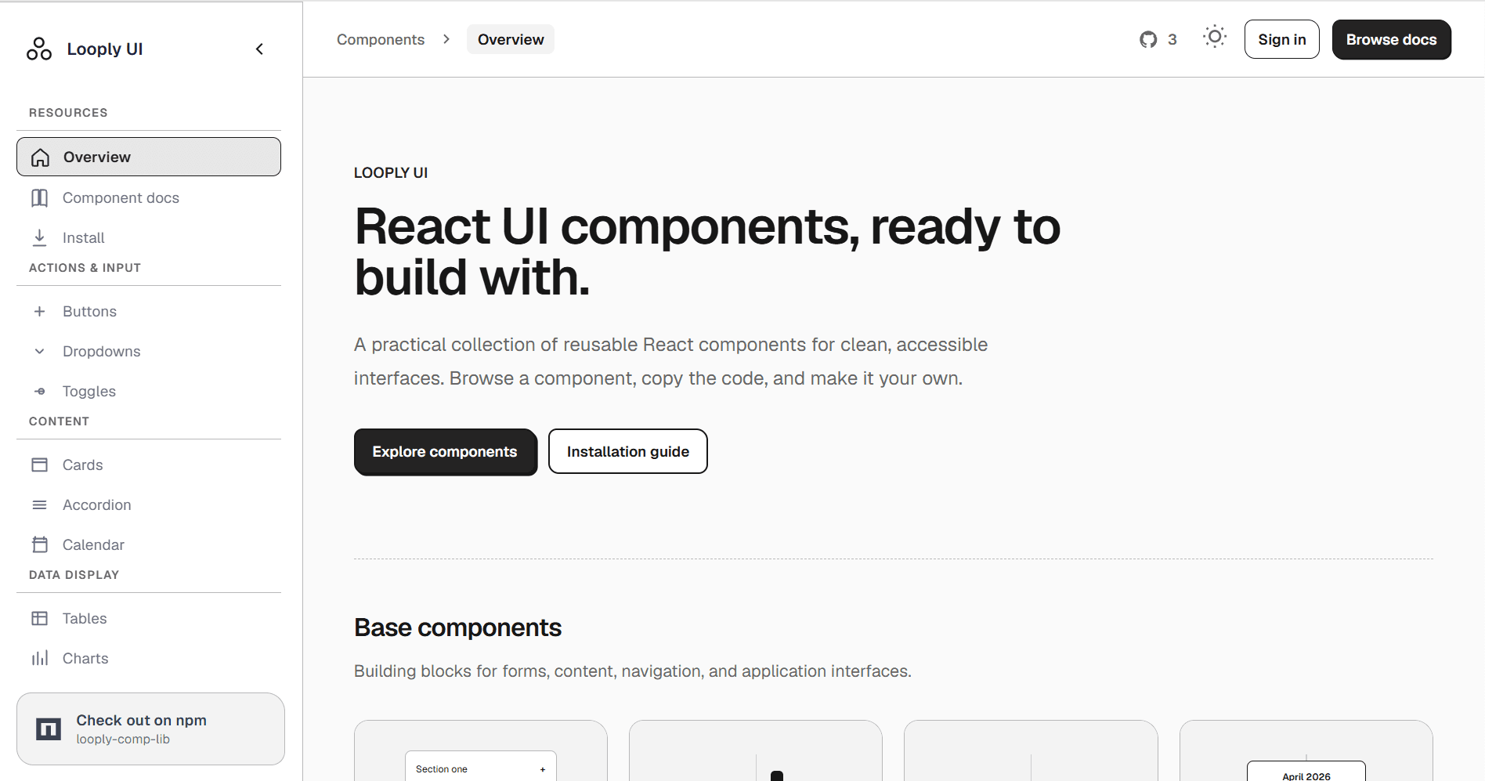Click the table icon beside Tables

tap(39, 618)
